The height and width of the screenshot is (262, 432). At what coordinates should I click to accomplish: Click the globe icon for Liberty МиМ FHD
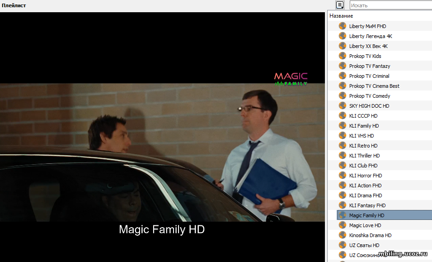(343, 26)
